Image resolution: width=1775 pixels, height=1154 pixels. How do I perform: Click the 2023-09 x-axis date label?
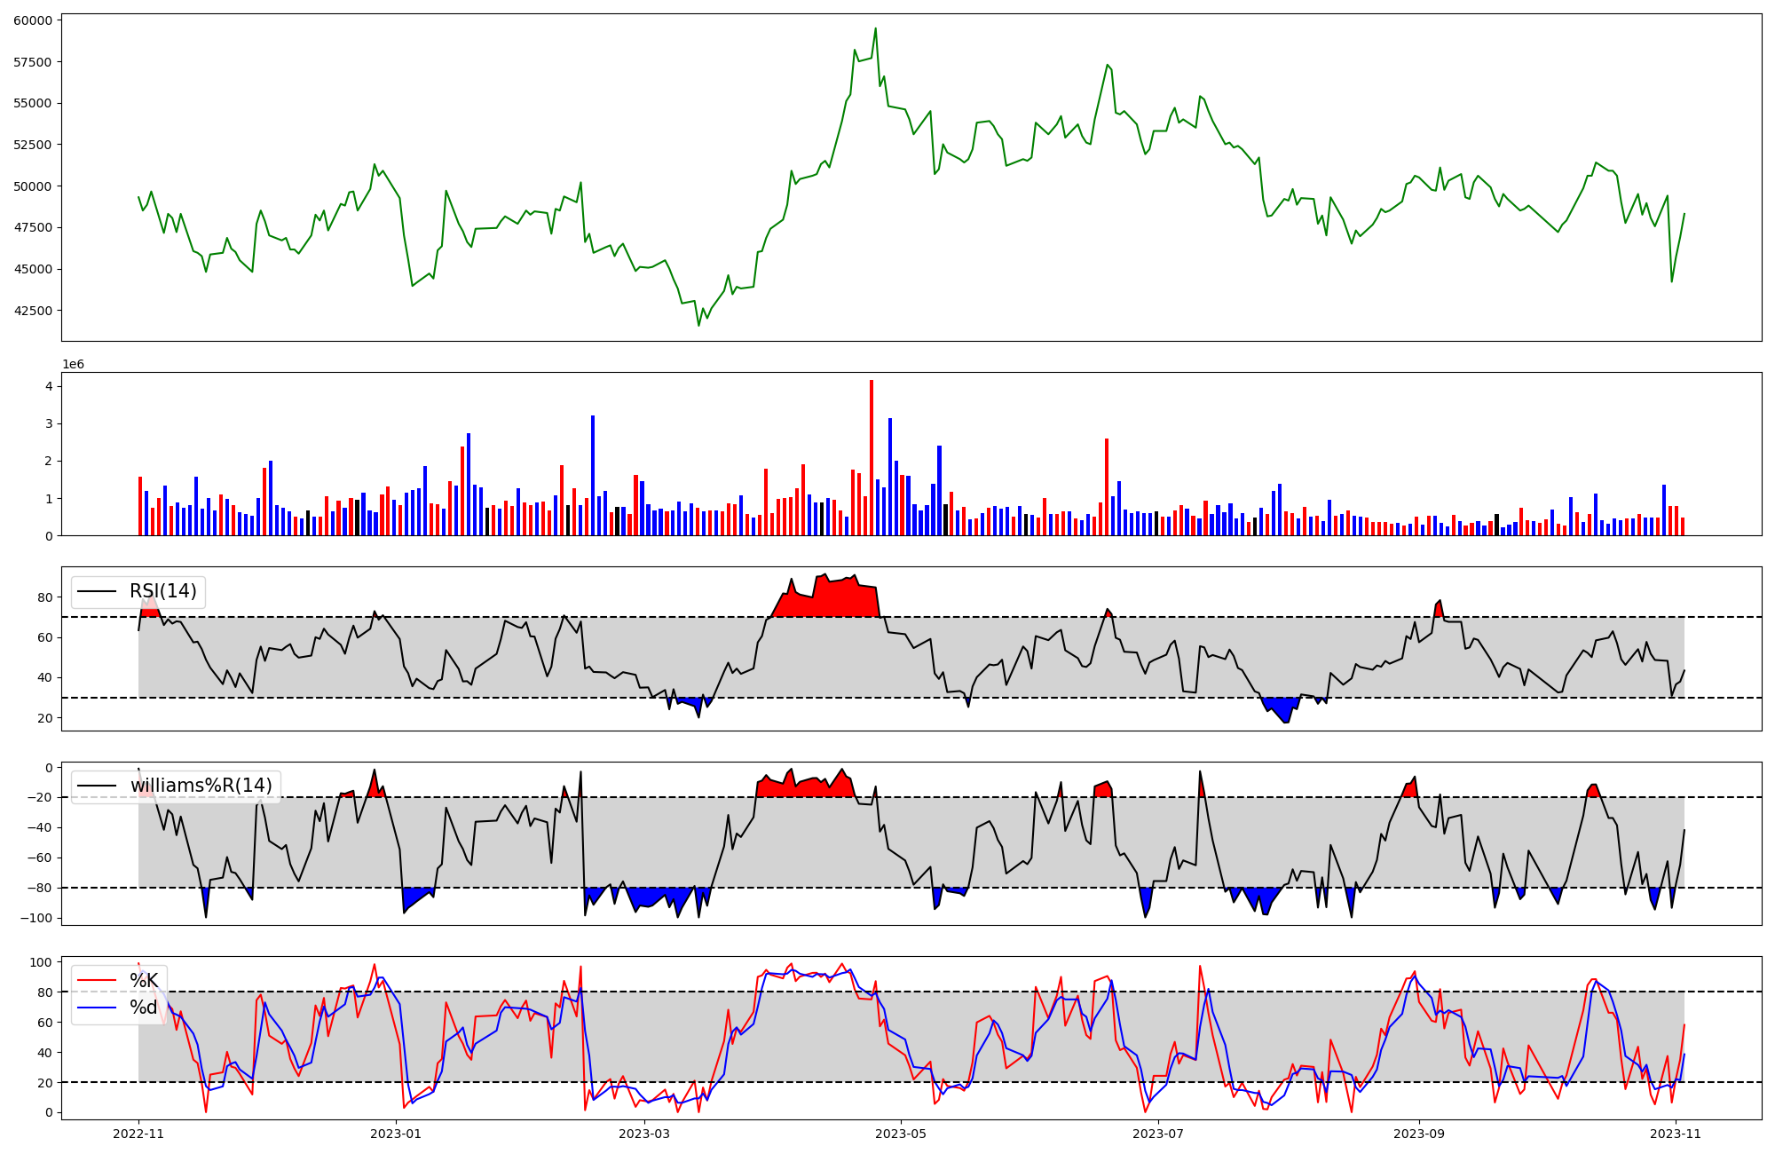coord(1418,1134)
